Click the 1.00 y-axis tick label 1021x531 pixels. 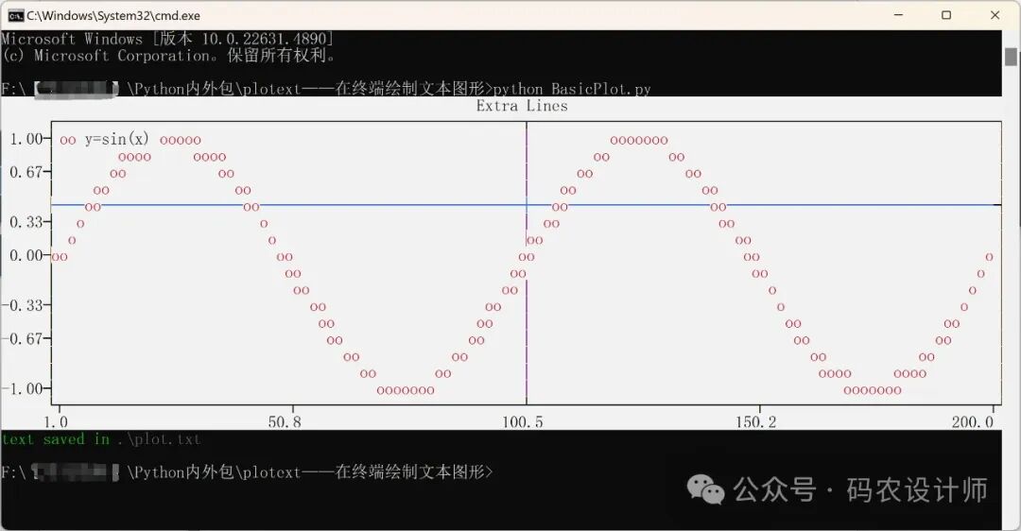[26, 139]
